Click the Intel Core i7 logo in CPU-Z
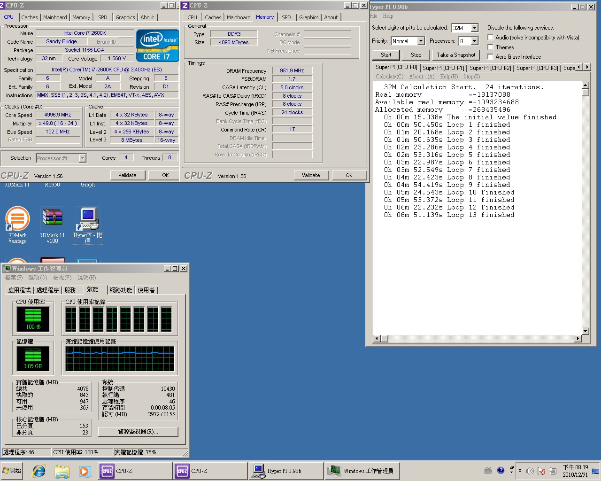The image size is (601, 481). point(157,46)
